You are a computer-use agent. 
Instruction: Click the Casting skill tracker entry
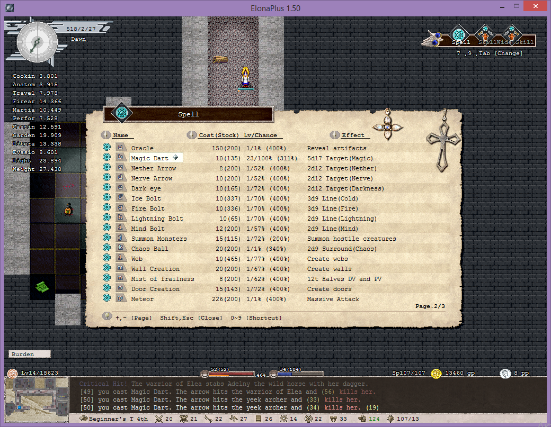click(37, 126)
